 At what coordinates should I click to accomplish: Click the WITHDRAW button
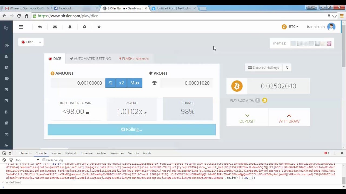pyautogui.click(x=289, y=117)
